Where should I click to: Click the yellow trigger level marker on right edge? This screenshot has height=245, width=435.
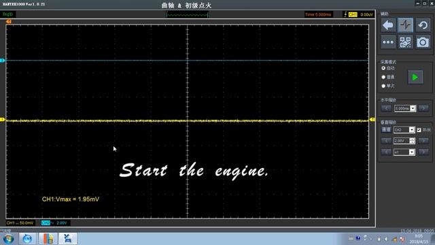tap(372, 120)
